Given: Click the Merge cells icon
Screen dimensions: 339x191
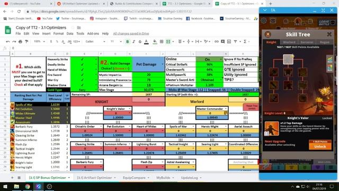Looking at the screenshot, I should [168, 41].
